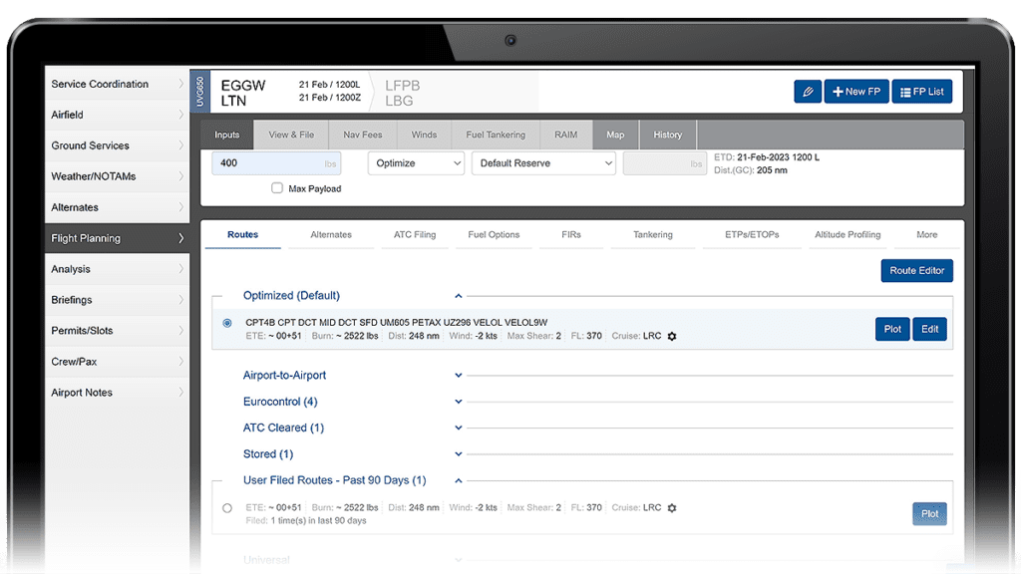The width and height of the screenshot is (1021, 574).
Task: Click chevron arrow next to Service Coordination
Action: point(180,84)
